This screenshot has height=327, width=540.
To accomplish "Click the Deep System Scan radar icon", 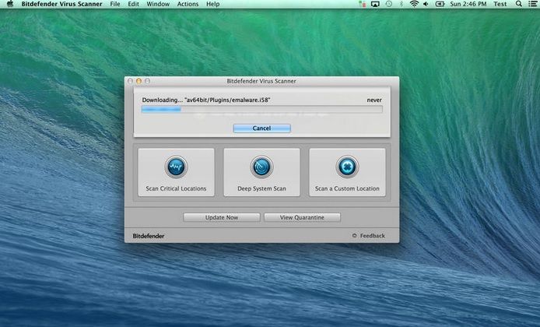I will (x=261, y=167).
